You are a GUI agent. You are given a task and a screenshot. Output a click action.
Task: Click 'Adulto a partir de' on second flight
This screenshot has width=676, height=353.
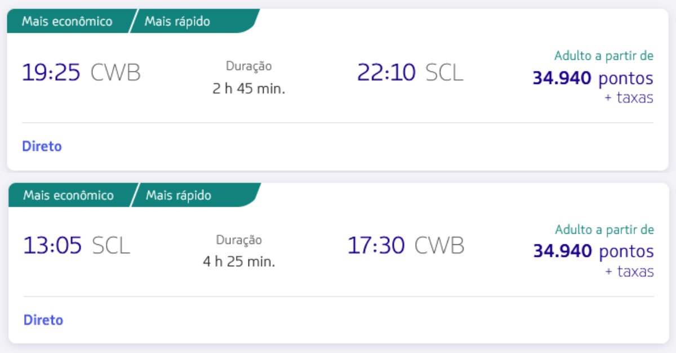point(604,230)
